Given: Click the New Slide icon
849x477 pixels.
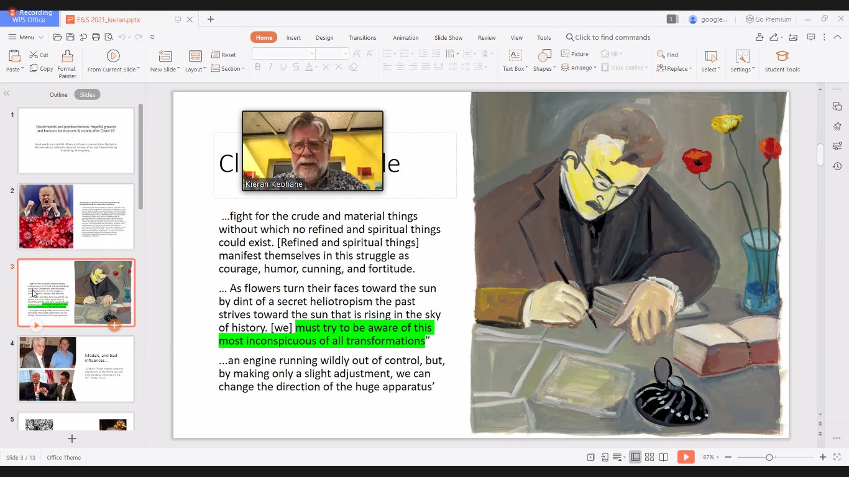Looking at the screenshot, I should click(x=165, y=56).
